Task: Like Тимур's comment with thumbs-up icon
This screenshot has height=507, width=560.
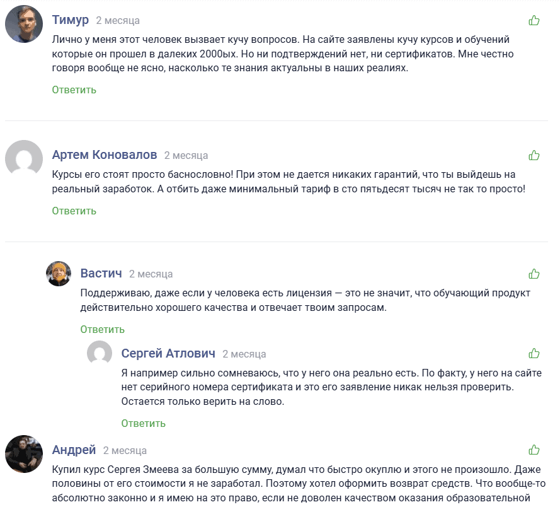Action: click(x=534, y=20)
